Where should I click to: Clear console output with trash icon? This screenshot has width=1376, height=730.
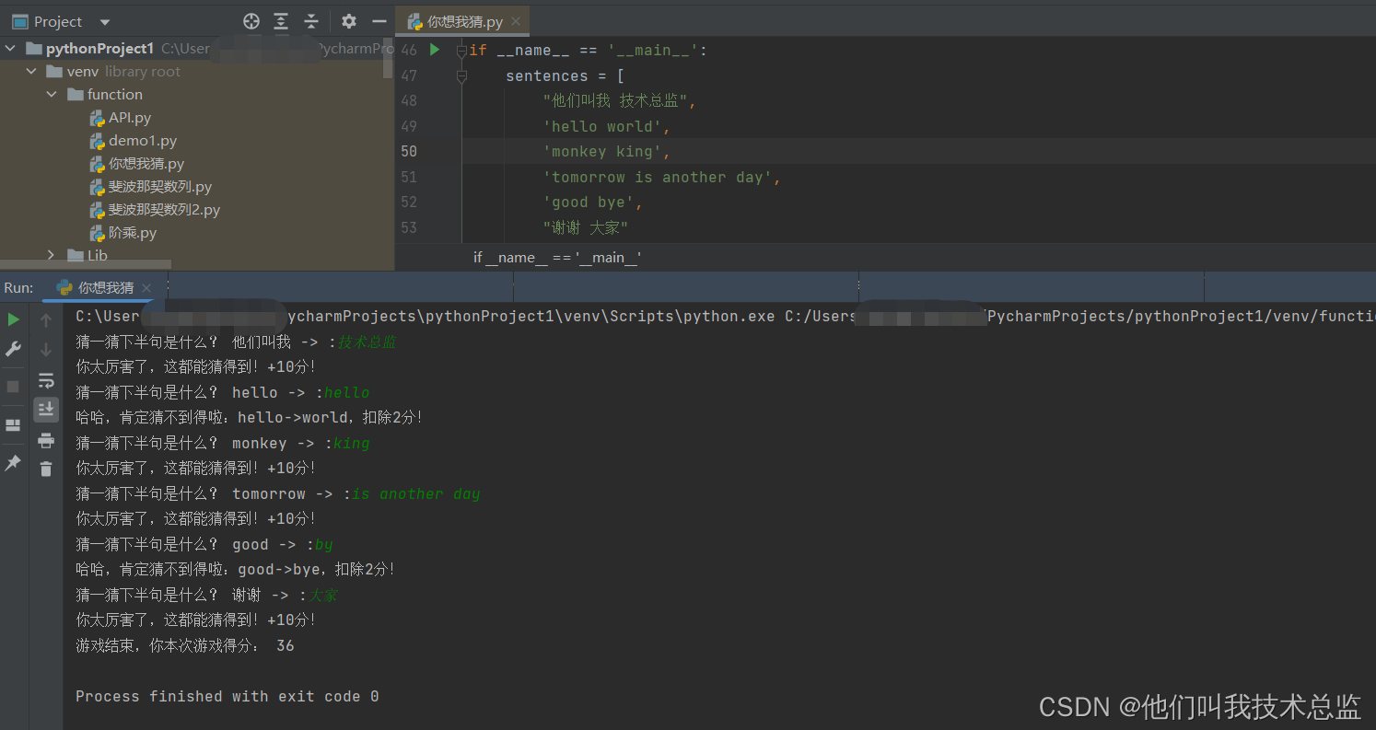(x=46, y=469)
